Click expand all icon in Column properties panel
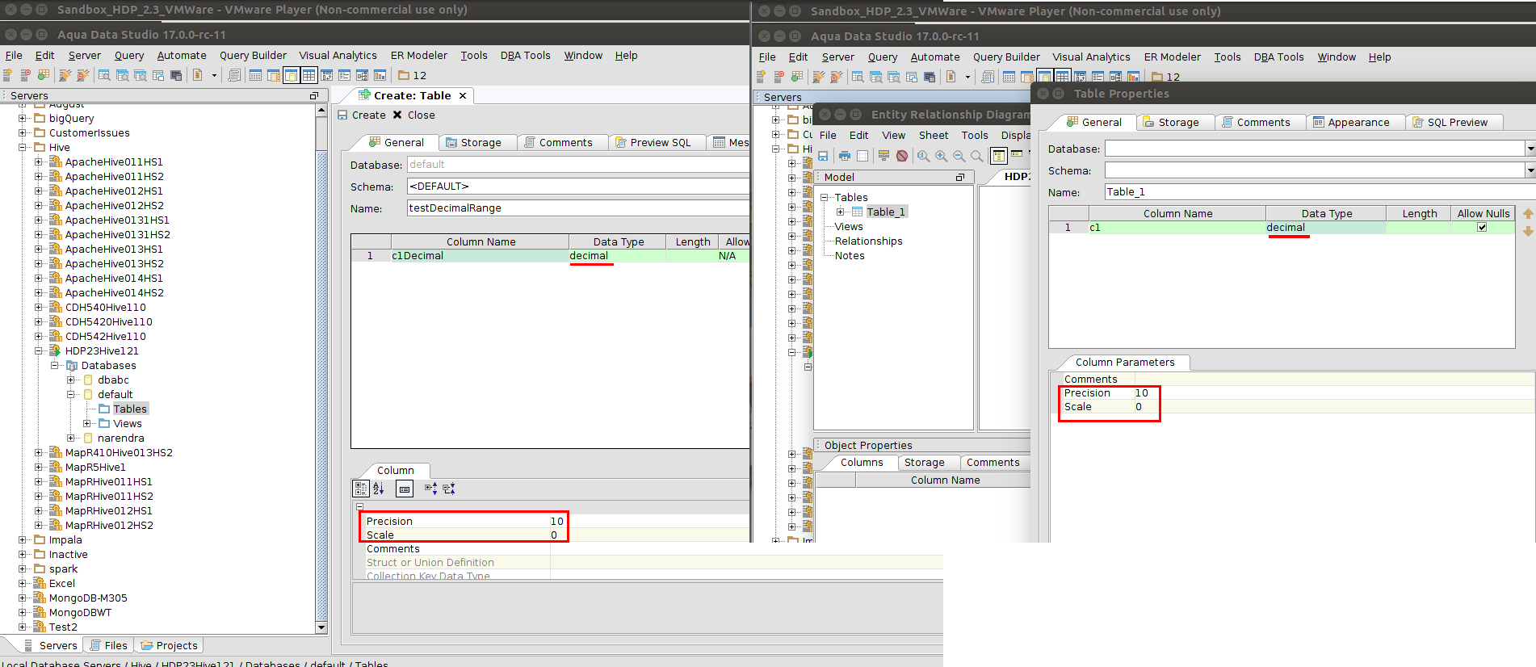1536x667 pixels. [x=431, y=489]
